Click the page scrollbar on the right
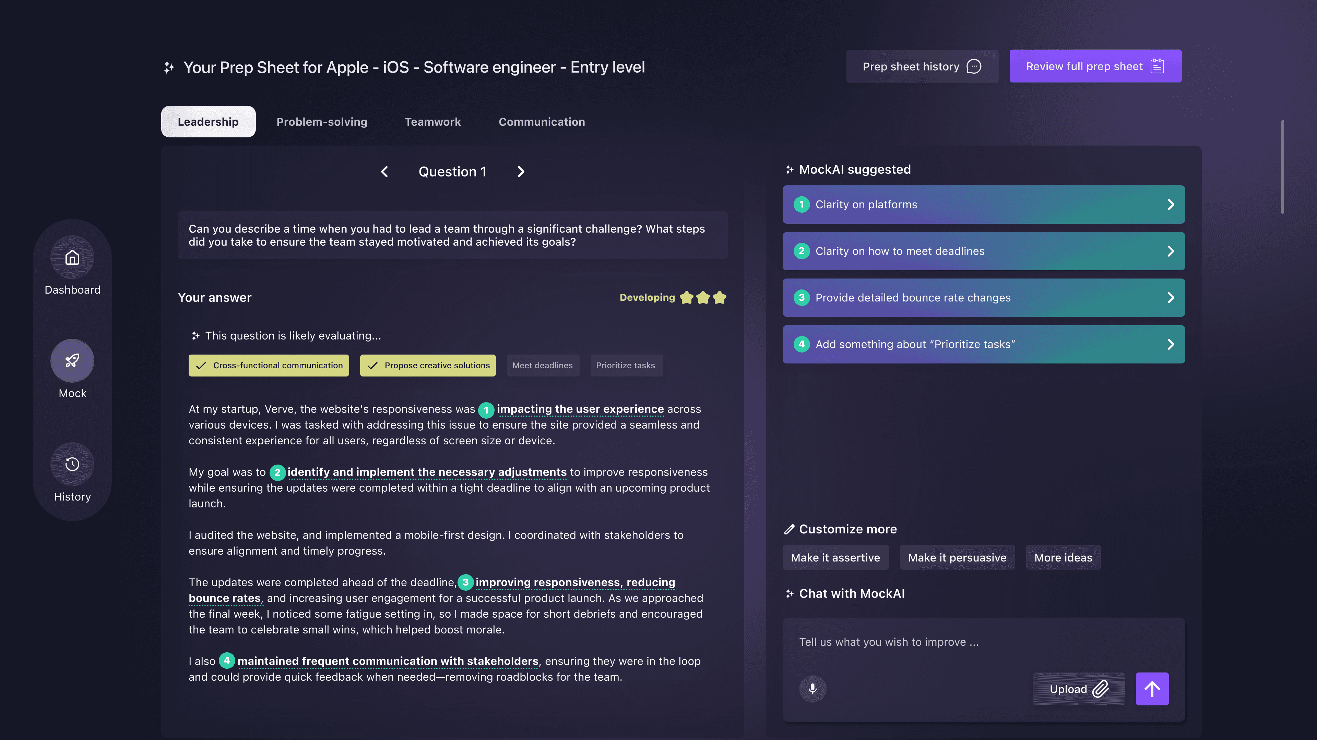The image size is (1317, 740). pos(1282,167)
